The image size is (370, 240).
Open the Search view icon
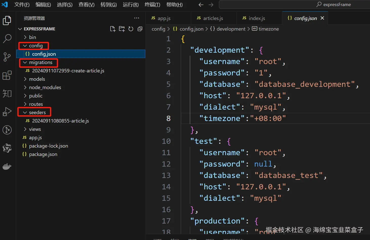[7, 39]
